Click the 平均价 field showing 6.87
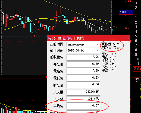The image size is (141, 113). (83, 106)
